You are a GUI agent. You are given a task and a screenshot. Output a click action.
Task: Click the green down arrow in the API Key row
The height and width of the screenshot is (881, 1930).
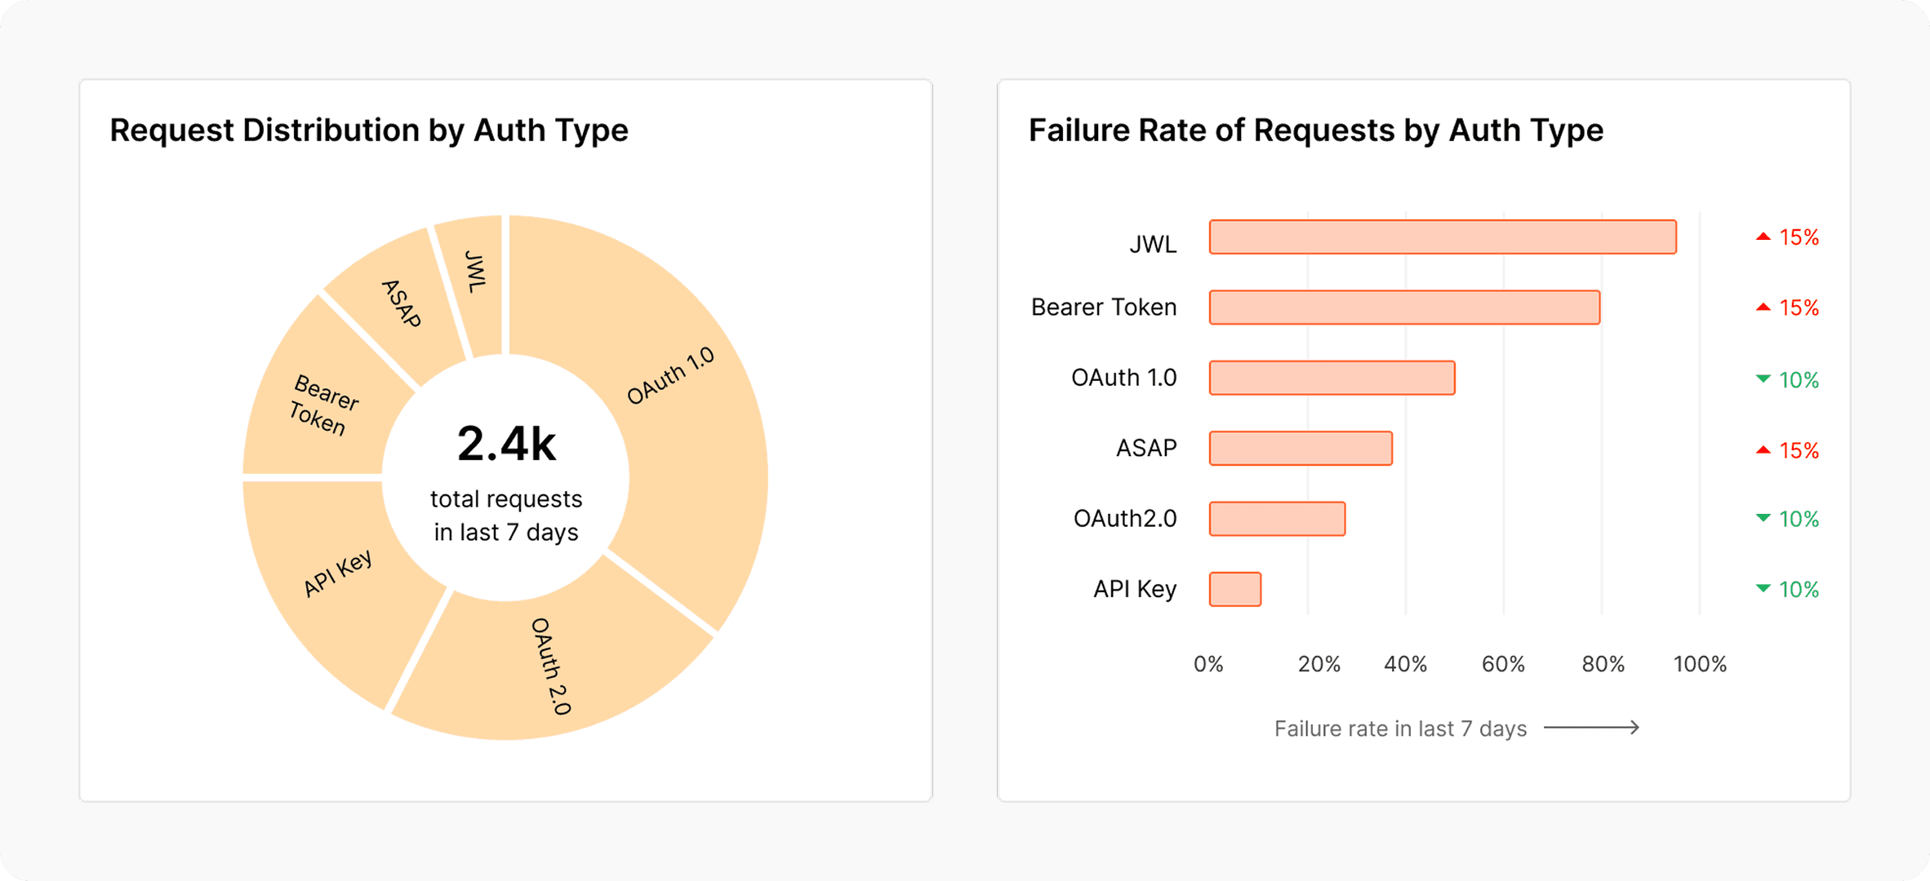click(x=1763, y=589)
